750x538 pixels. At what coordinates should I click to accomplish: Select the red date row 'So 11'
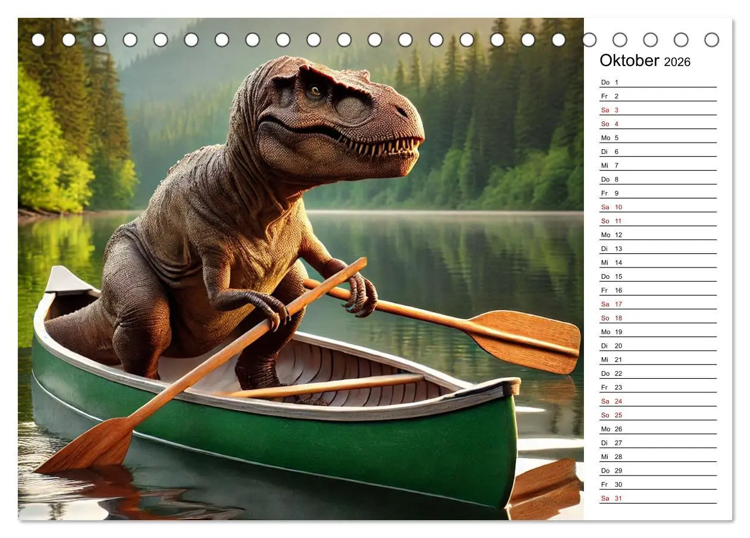[x=658, y=221]
